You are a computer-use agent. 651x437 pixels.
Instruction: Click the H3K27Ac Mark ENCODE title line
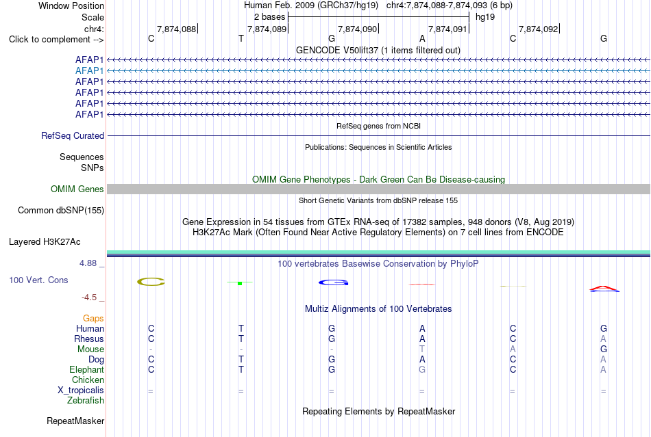point(378,233)
